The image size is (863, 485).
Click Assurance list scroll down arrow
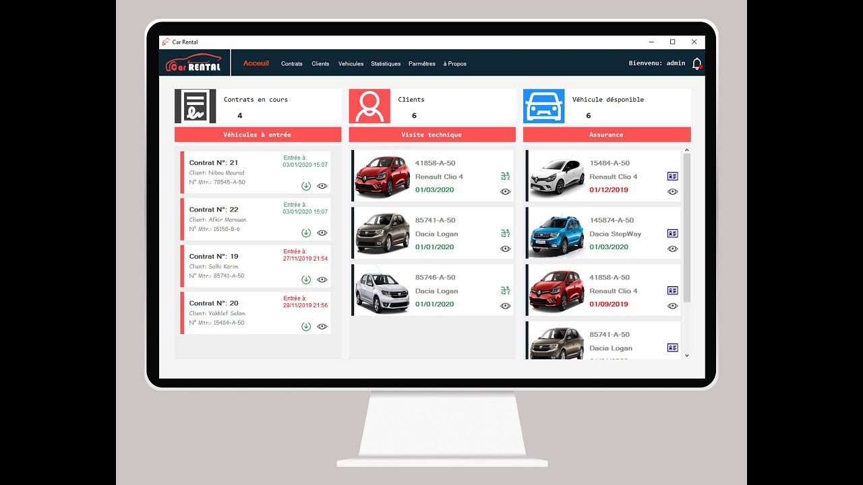[687, 355]
